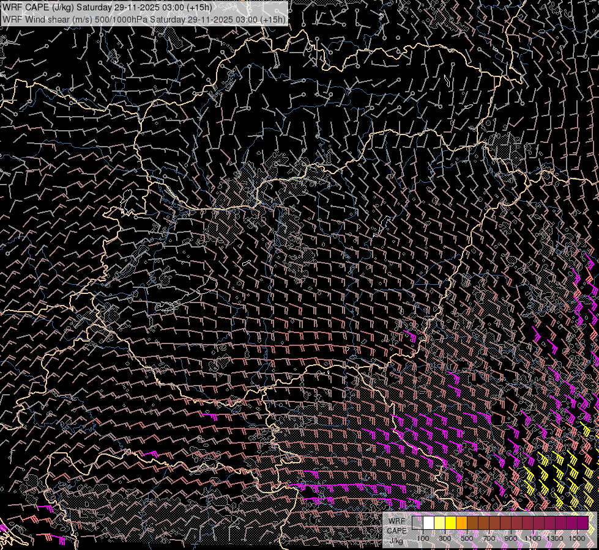Click the WRF Wind shear title line
This screenshot has height=550, width=599.
[144, 20]
